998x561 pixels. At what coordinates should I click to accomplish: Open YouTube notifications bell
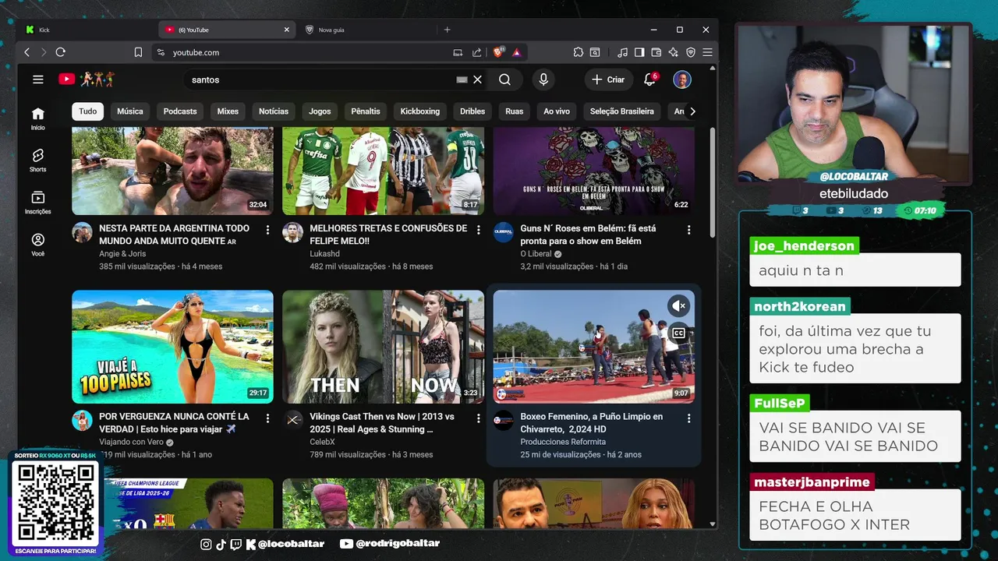click(649, 79)
